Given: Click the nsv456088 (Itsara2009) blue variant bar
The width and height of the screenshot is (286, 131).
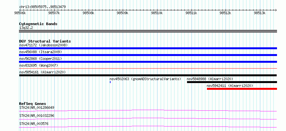Looking at the screenshot, I should 148,55.
